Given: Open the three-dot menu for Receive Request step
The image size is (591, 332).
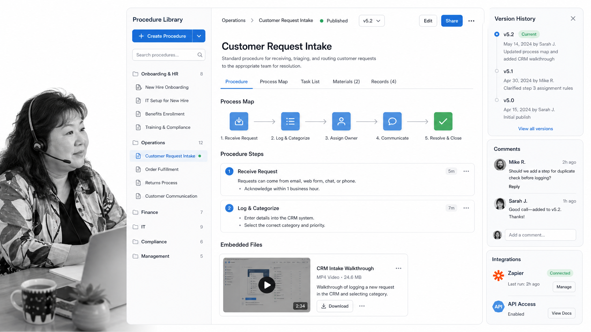Looking at the screenshot, I should (466, 171).
